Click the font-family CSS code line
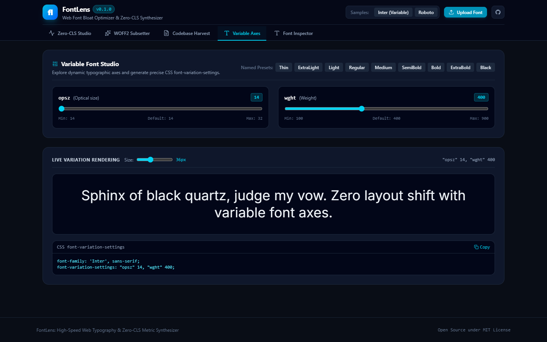 (98, 261)
